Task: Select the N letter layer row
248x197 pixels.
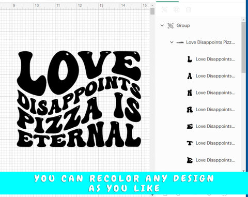Action: click(211, 93)
